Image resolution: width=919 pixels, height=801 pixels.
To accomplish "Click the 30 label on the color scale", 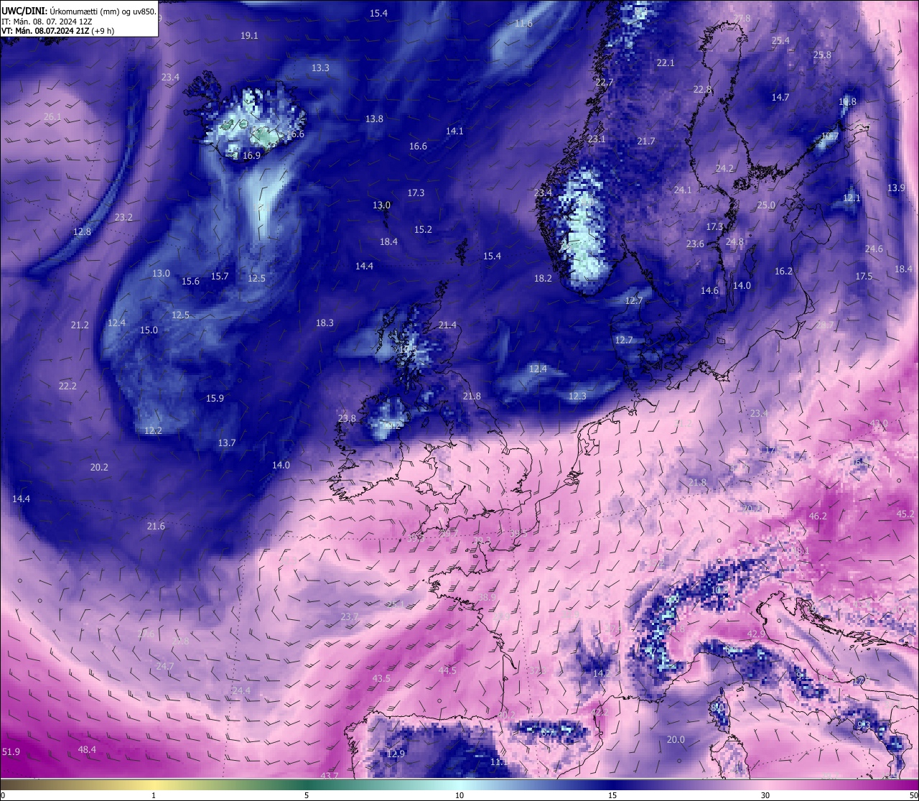I will pyautogui.click(x=765, y=795).
